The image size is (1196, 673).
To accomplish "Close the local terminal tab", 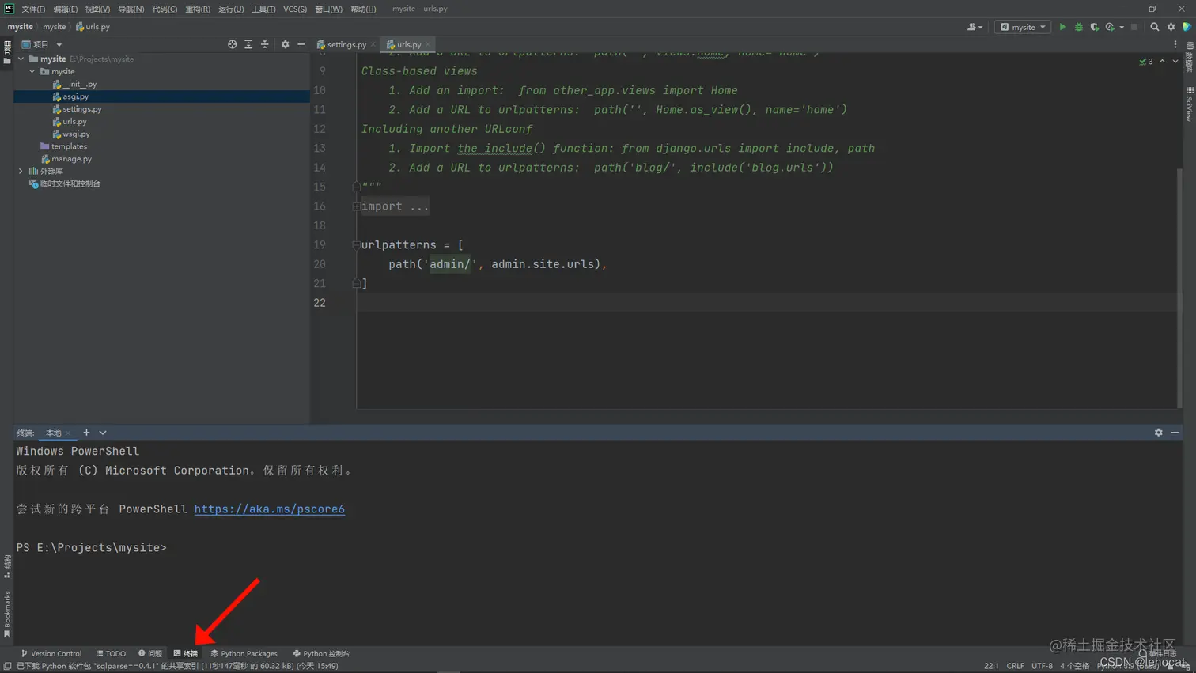I will 67,433.
